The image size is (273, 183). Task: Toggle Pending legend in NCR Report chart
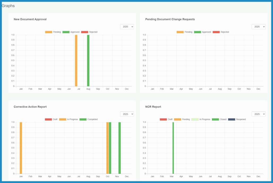pos(178,119)
